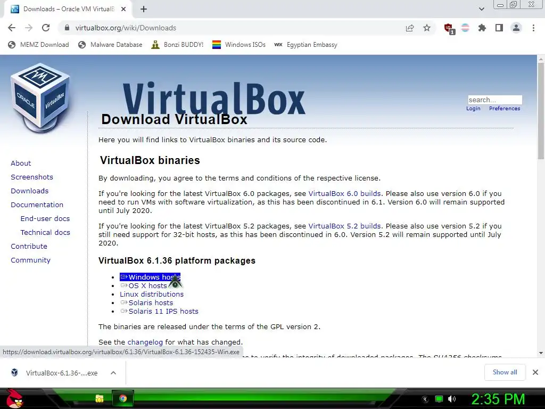Open the Malware Database bookmark
545x409 pixels.
point(110,45)
